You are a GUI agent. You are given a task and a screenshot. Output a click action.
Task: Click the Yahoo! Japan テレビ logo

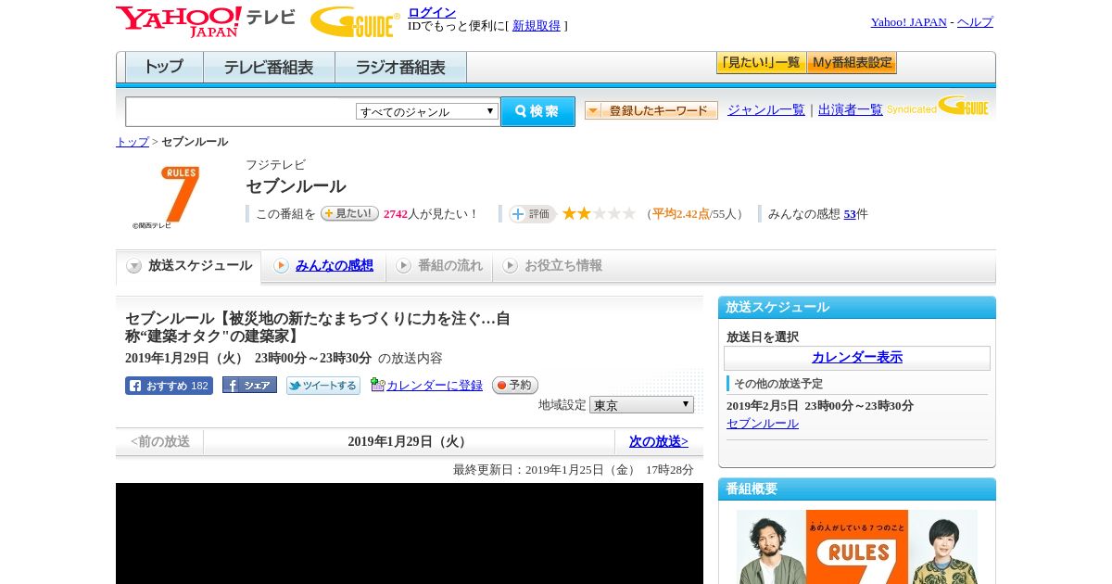point(205,21)
